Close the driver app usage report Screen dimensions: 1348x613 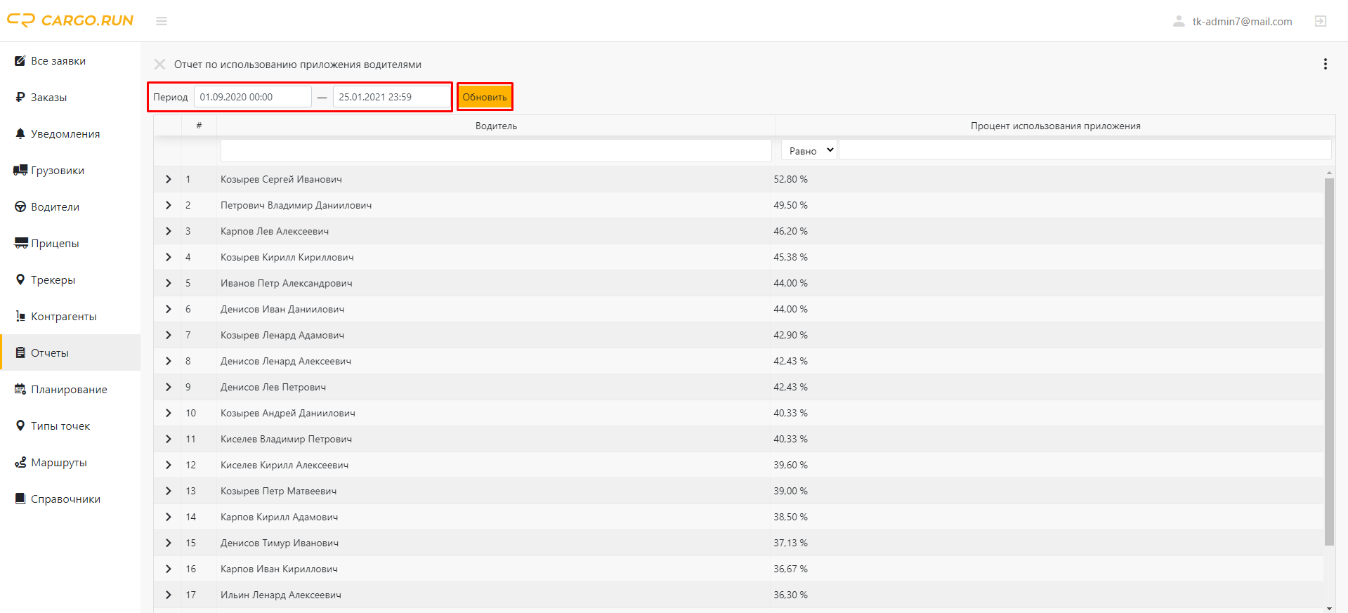[160, 65]
